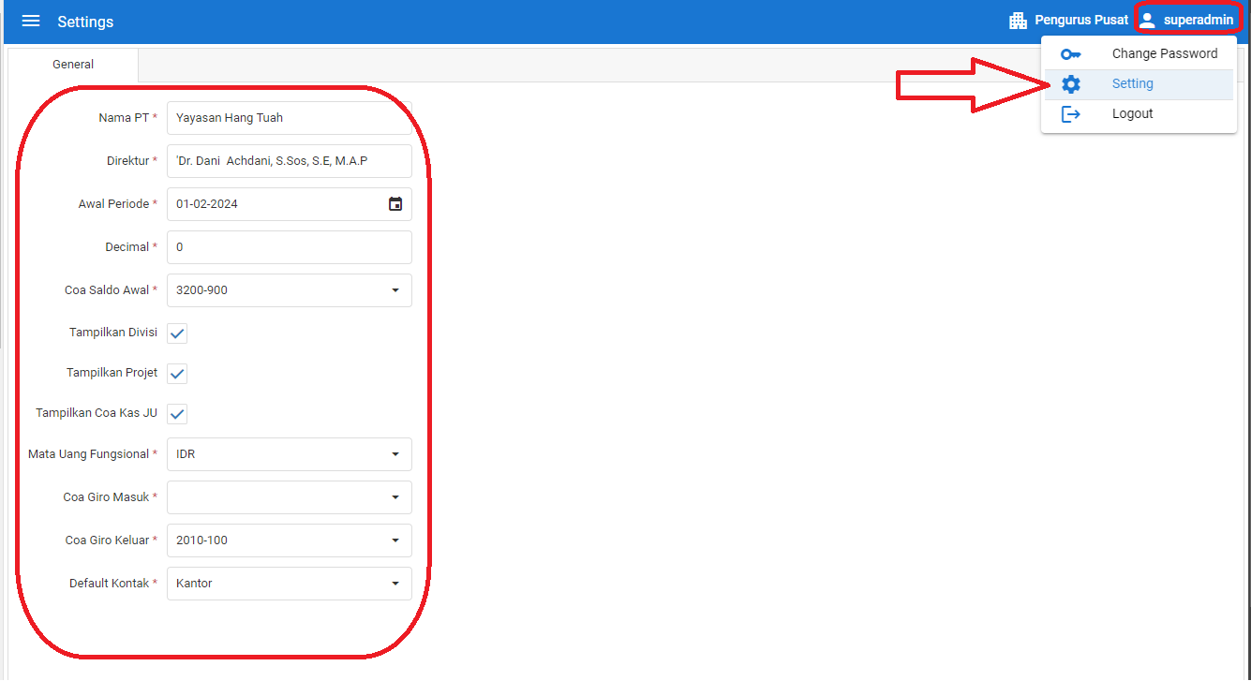Choose Logout from the user menu
The height and width of the screenshot is (681, 1251).
(1132, 114)
